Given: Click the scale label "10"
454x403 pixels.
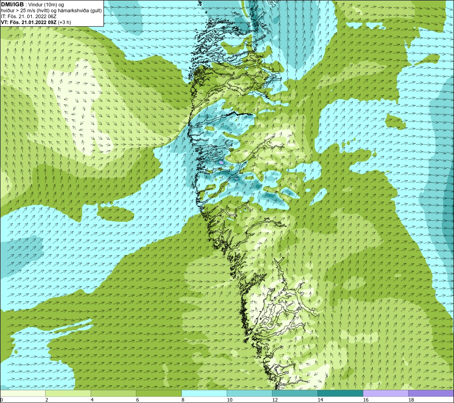Looking at the screenshot, I should pos(230,400).
